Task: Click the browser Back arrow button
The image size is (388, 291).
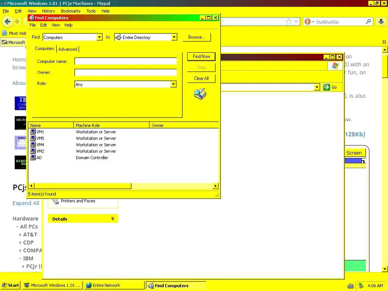Action: click(8, 22)
